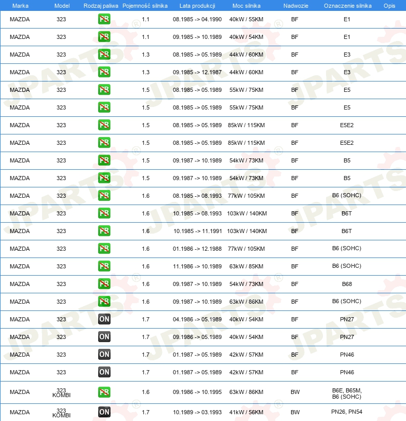Select the petrol icon in the 09.1985 -> 12.1987 row
The width and height of the screenshot is (406, 421).
tap(104, 72)
